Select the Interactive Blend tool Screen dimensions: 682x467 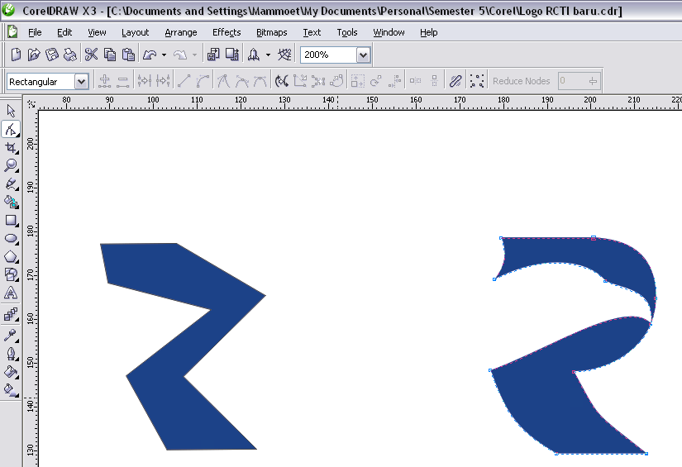[11, 314]
